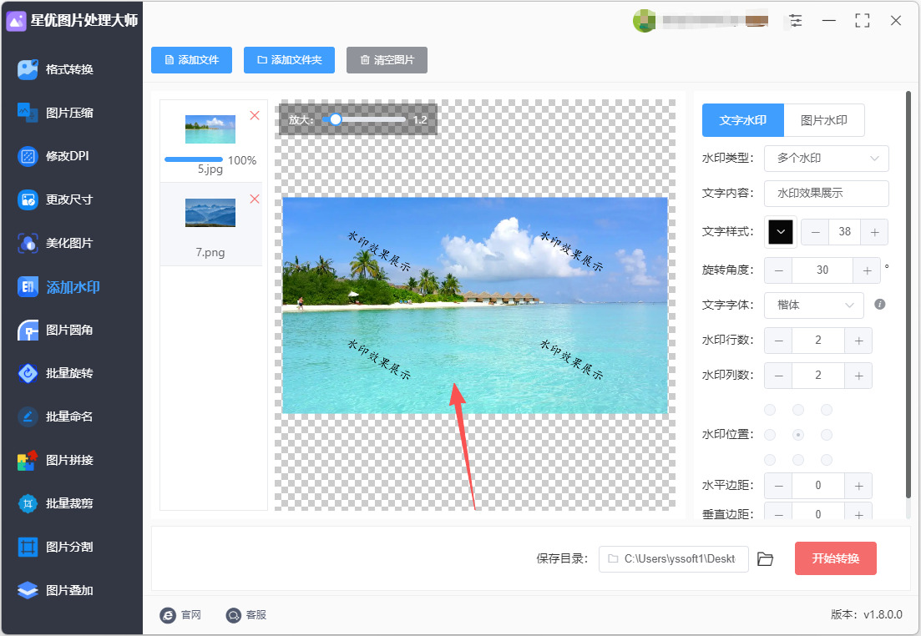The height and width of the screenshot is (636, 921).
Task: Select the 批量裁剪 batch crop tool
Action: click(x=56, y=503)
